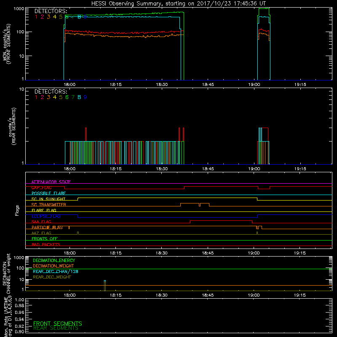Image resolution: width=337 pixels, height=337 pixels.
Task: Click the SC_IN_SUNLIGHT flag label
Action: (48, 199)
